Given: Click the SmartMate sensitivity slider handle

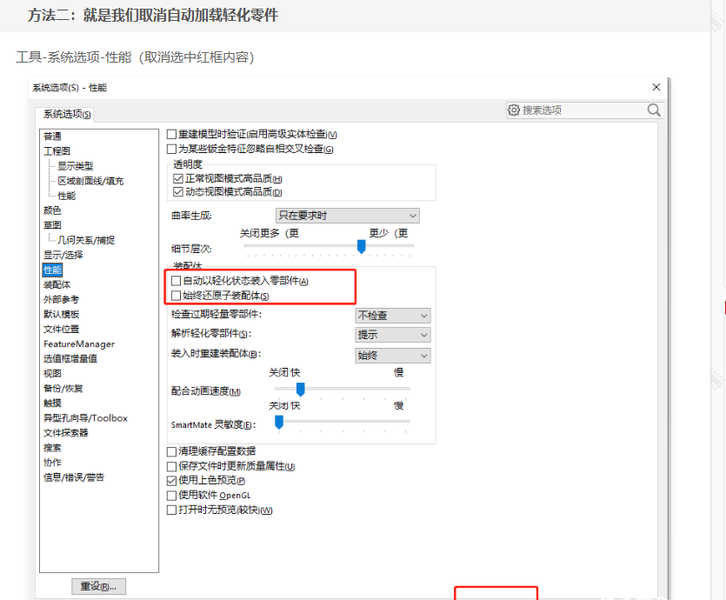Looking at the screenshot, I should 279,423.
